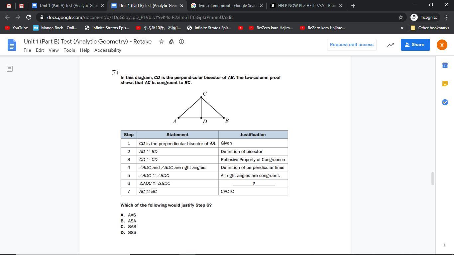Open Google Calendar side panel
Screen dimensions: 454x255
click(445, 65)
